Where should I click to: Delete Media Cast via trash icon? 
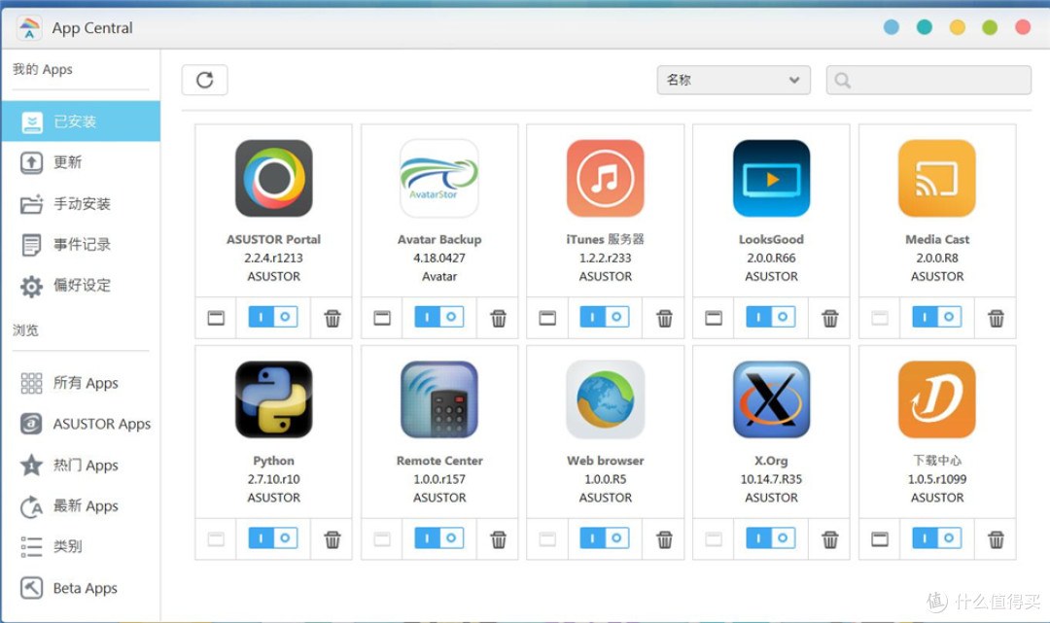(996, 318)
